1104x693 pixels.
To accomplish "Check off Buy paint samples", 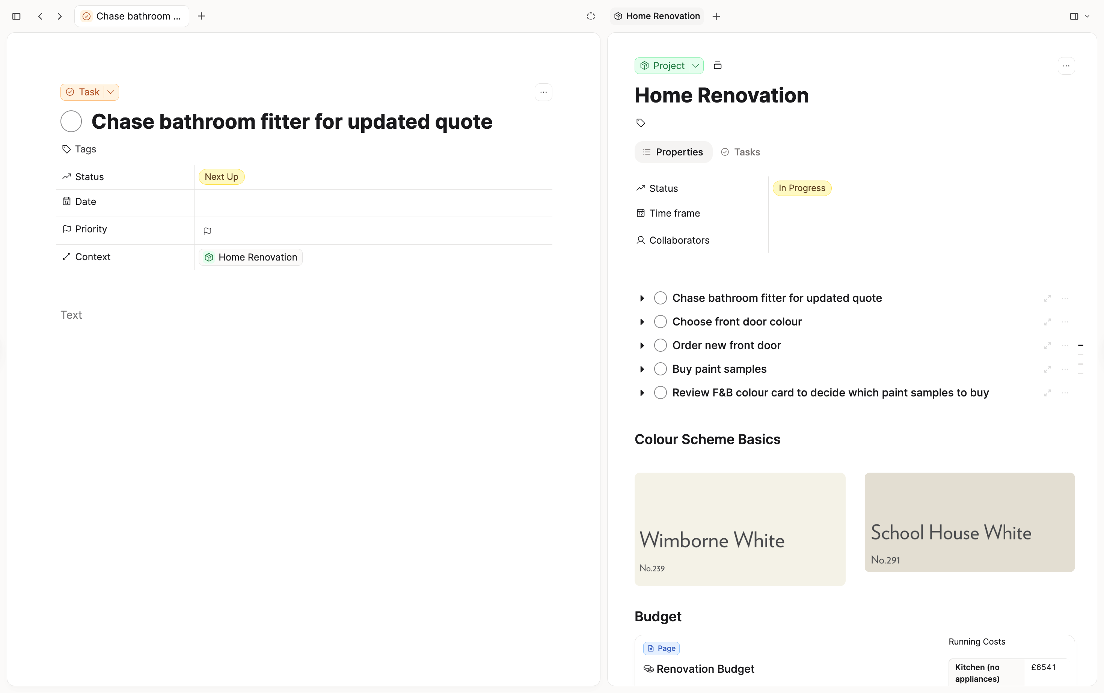I will click(660, 369).
